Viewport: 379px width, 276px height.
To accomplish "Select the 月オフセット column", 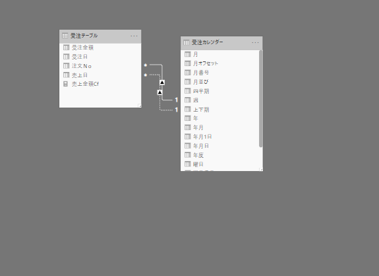I will tap(219, 63).
